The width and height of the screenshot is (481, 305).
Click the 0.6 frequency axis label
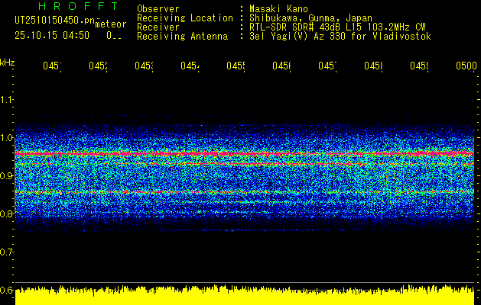point(6,290)
